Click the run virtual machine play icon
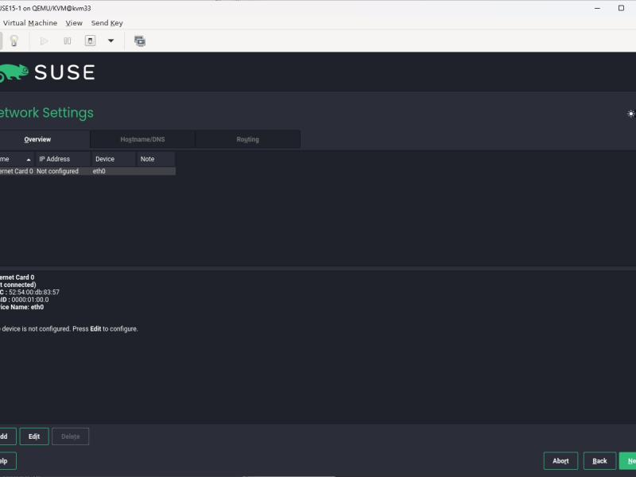636x477 pixels. (44, 41)
